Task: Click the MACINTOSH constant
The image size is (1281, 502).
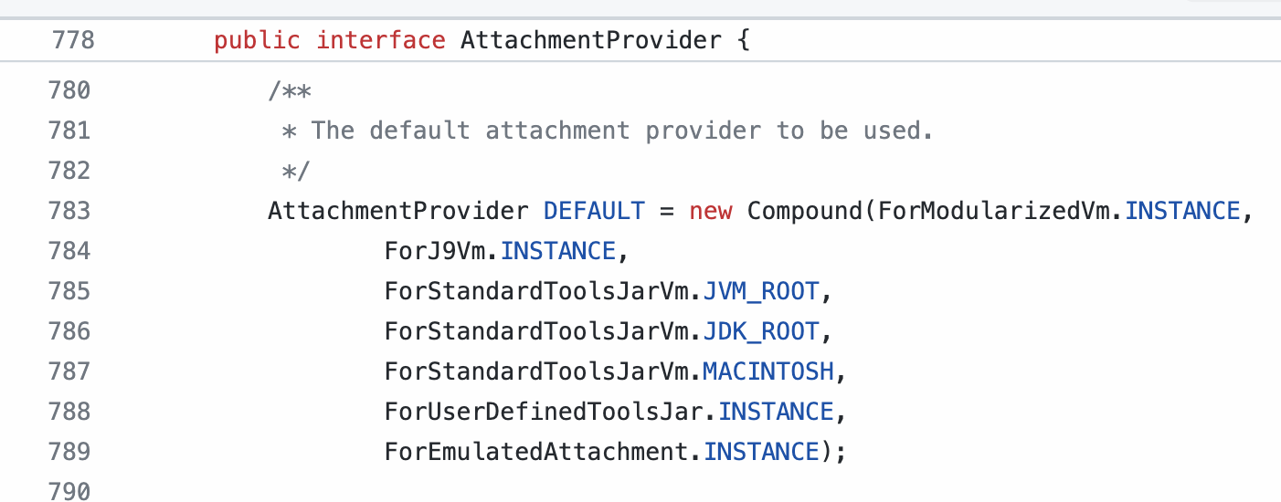Action: 768,371
